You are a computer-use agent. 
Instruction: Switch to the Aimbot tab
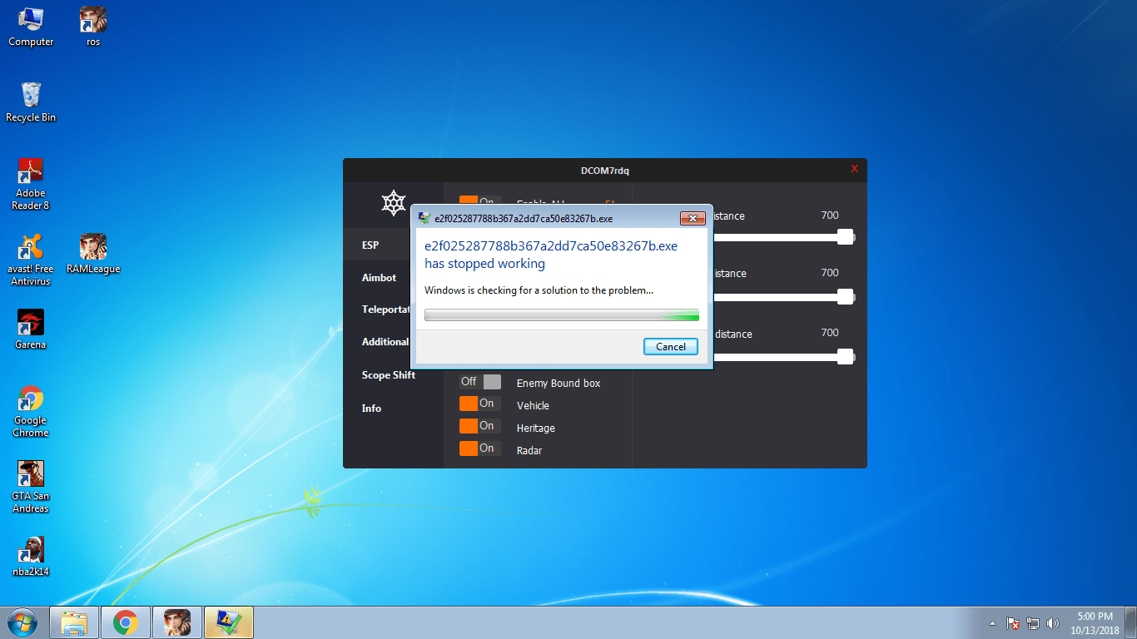click(x=380, y=278)
